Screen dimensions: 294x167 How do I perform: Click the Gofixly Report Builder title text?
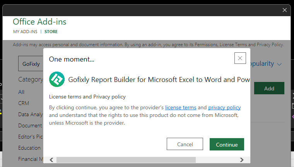(159, 80)
